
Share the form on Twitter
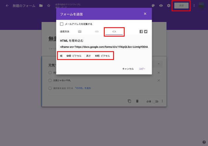146,31
